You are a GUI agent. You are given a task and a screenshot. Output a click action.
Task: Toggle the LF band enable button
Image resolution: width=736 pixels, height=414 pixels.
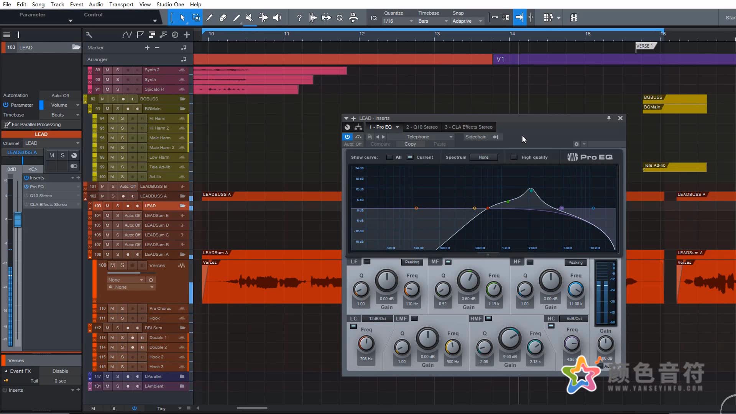click(x=367, y=262)
